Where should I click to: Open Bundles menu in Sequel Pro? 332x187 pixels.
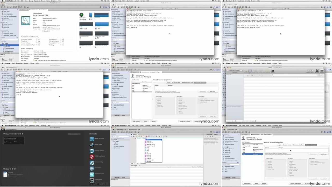(269, 63)
